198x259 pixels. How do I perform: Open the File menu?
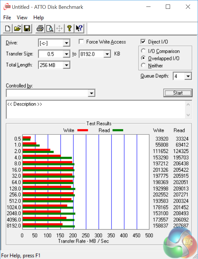coord(7,18)
